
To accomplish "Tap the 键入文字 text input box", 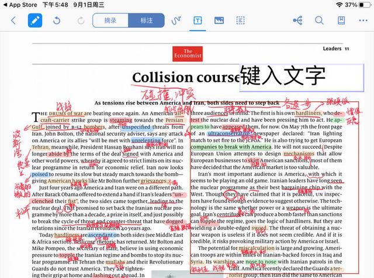I will click(x=302, y=78).
